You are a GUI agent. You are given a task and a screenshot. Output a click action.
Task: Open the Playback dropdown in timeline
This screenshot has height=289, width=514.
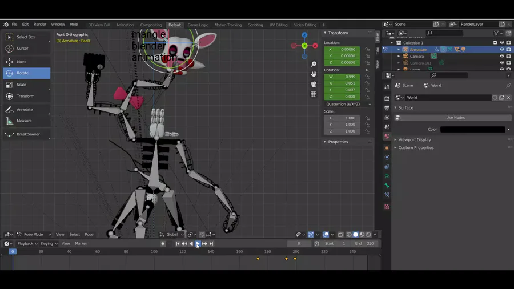(x=27, y=244)
